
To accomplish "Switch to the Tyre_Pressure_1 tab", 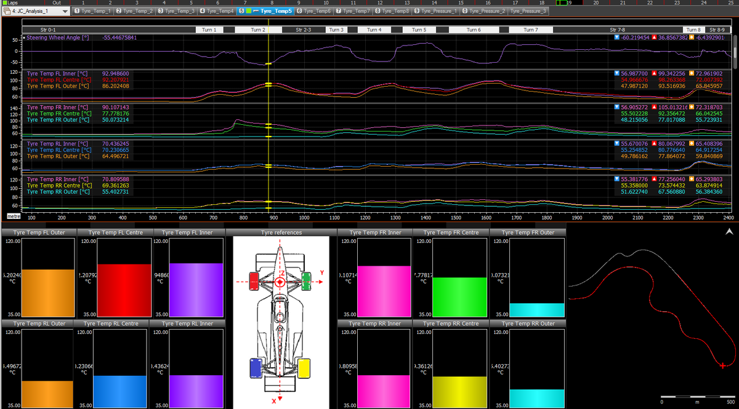I will 436,11.
